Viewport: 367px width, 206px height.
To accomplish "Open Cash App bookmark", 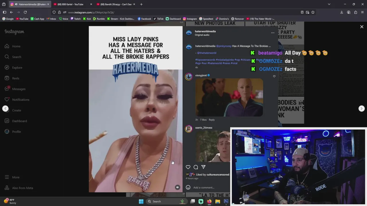I will (x=37, y=19).
